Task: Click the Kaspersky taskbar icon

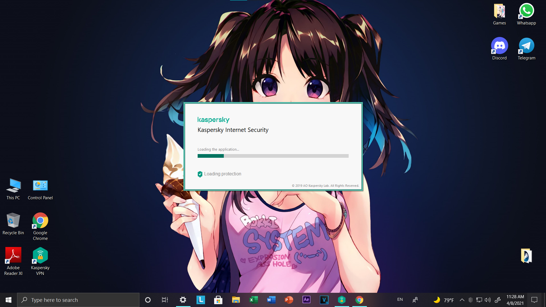Action: [x=342, y=300]
